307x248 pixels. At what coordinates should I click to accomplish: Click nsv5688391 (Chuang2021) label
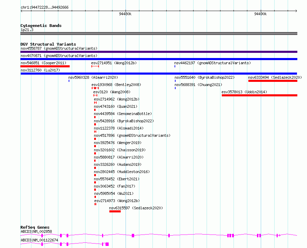[198, 85]
